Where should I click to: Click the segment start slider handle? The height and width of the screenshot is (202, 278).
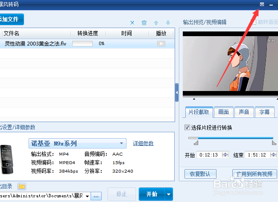pos(196,142)
